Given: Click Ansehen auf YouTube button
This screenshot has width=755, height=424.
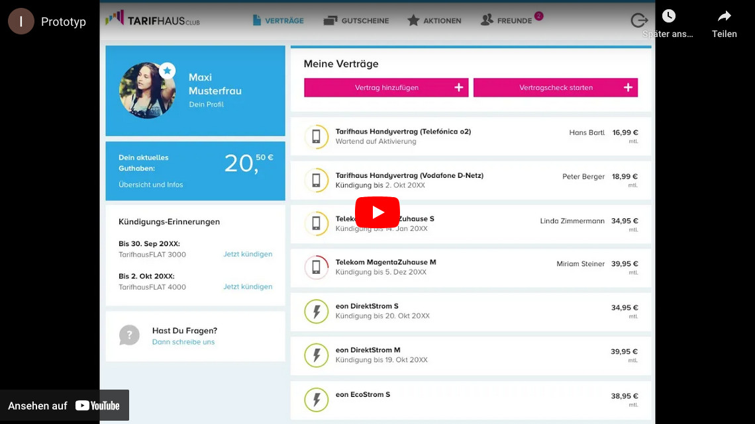Looking at the screenshot, I should [x=64, y=405].
